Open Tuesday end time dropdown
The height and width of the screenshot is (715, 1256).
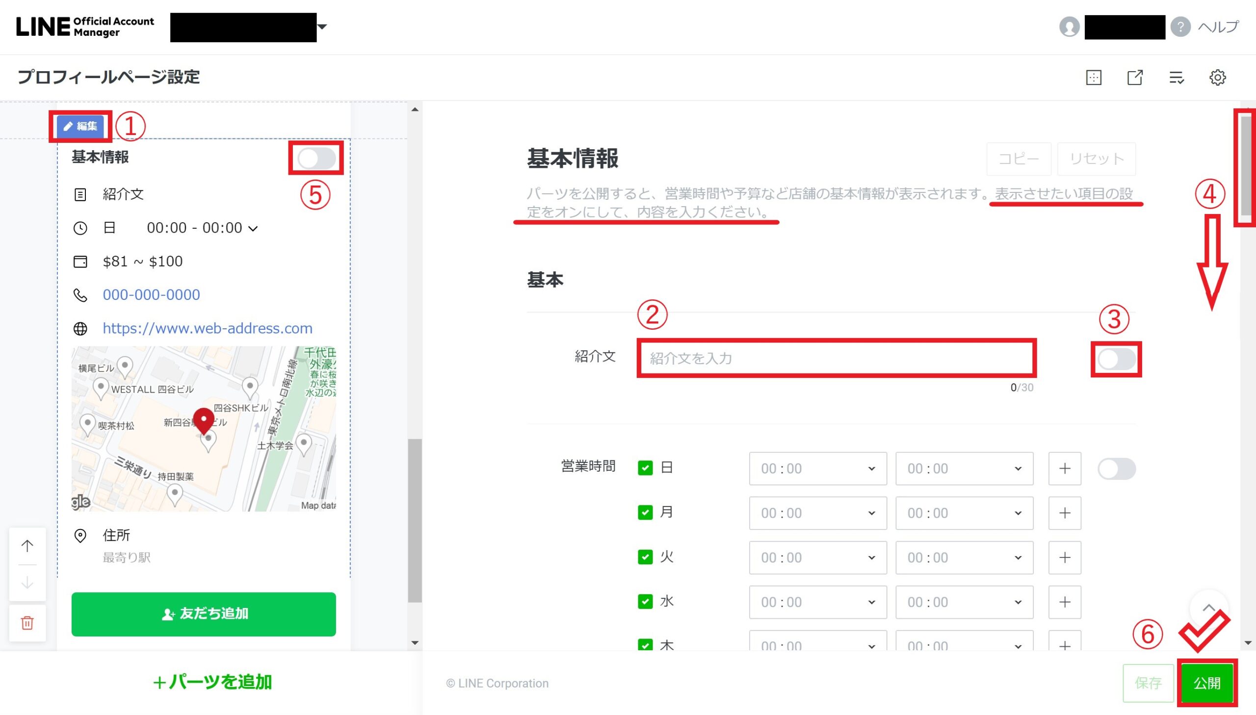[964, 557]
